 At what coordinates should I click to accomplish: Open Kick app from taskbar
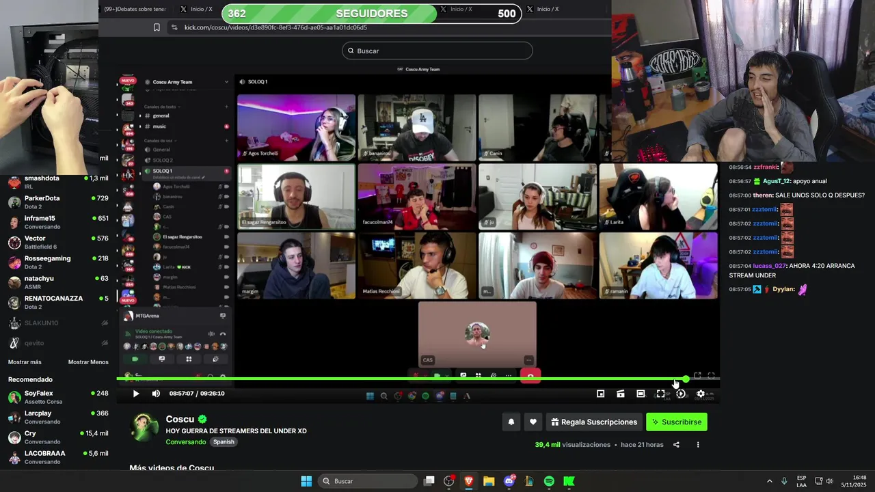(x=569, y=481)
